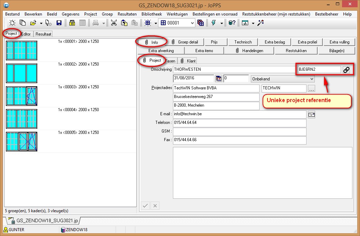The height and width of the screenshot is (236, 360).
Task: Click the new group window-burst icon
Action: click(x=148, y=23)
